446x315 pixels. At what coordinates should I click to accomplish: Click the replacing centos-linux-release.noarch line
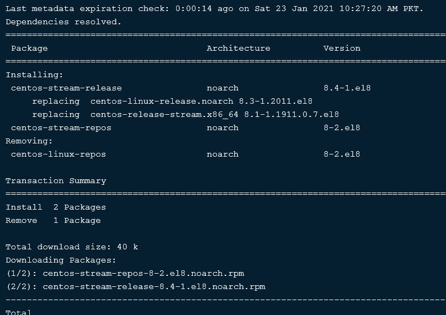172,101
